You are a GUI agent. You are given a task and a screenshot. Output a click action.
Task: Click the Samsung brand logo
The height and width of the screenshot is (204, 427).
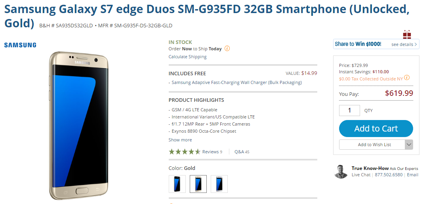(20, 45)
